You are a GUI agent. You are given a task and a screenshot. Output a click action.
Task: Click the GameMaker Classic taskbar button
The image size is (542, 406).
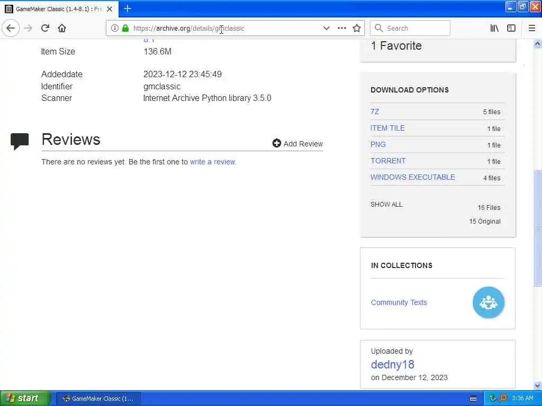98,399
